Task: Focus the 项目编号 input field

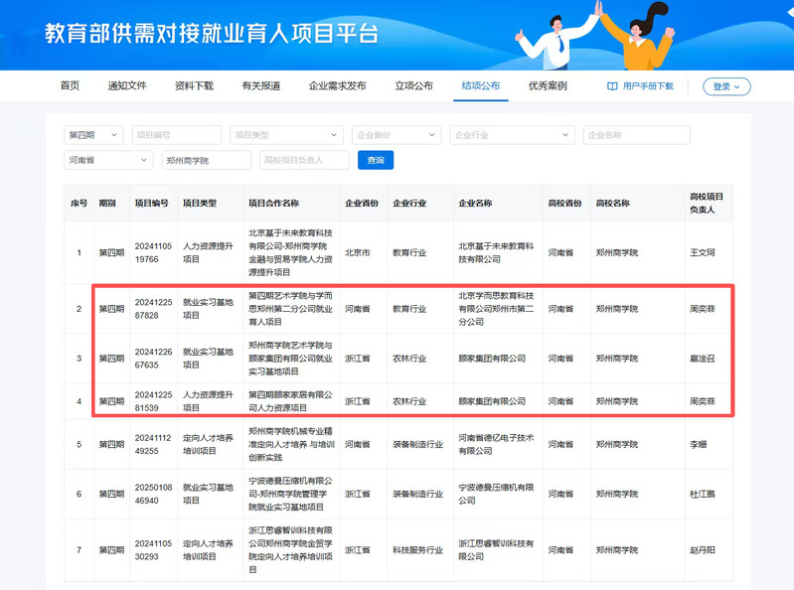Action: click(x=176, y=135)
